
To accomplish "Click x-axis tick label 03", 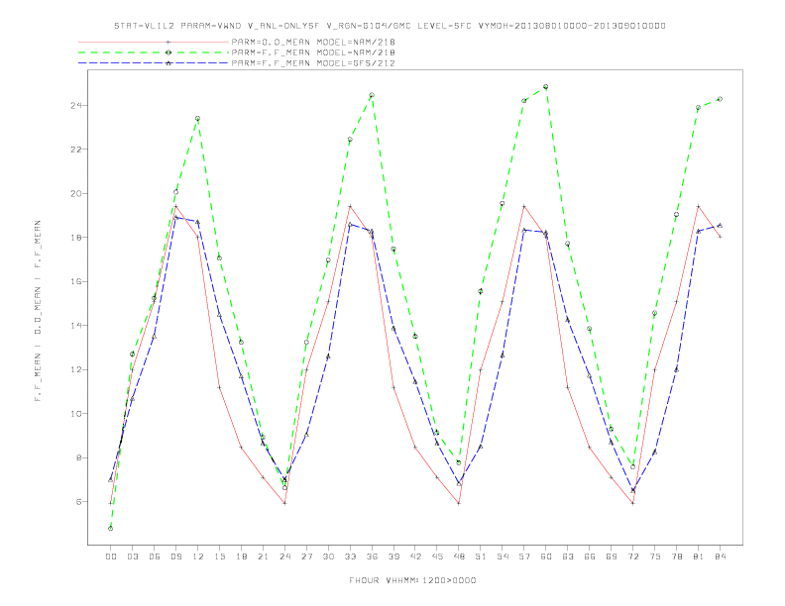I will 132,556.
